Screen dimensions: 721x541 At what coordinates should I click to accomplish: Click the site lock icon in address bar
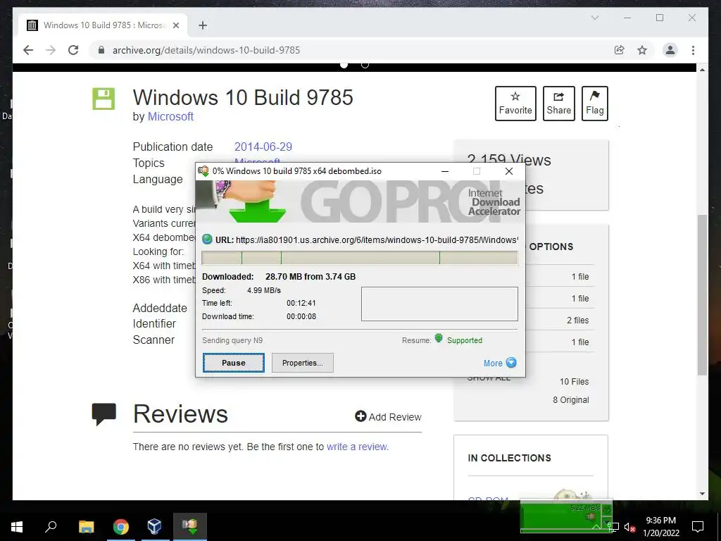[x=101, y=50]
